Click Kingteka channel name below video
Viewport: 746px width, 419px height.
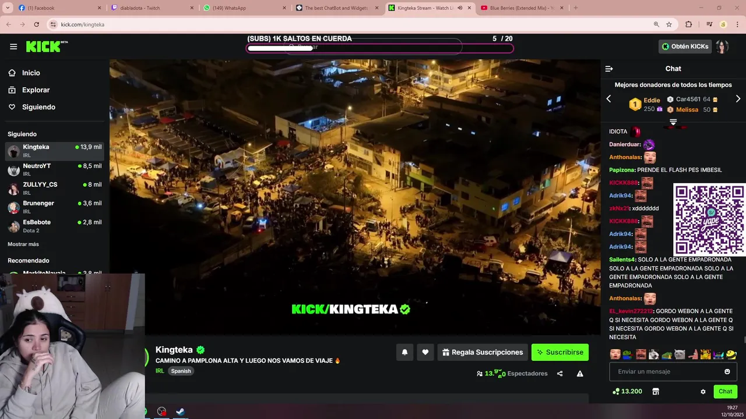(174, 350)
